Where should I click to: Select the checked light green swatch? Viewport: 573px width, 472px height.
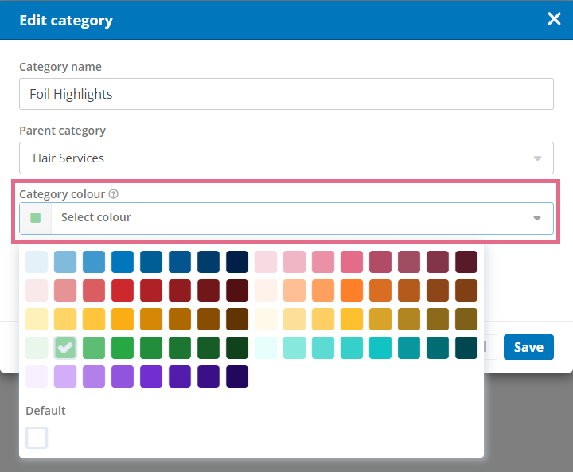(x=65, y=348)
